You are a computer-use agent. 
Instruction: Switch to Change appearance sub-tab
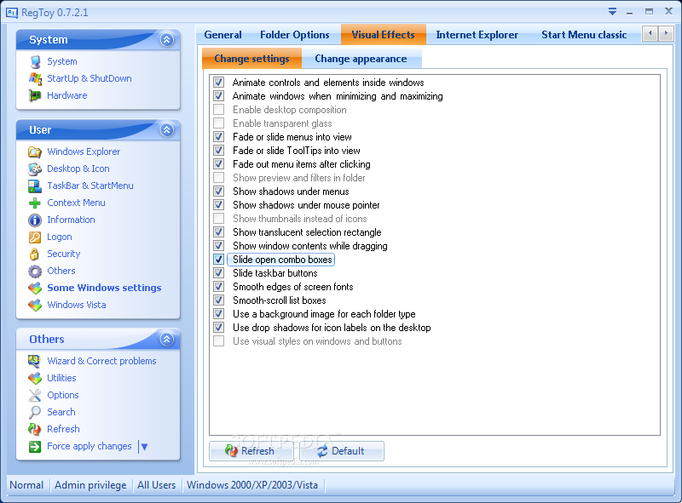pos(361,59)
